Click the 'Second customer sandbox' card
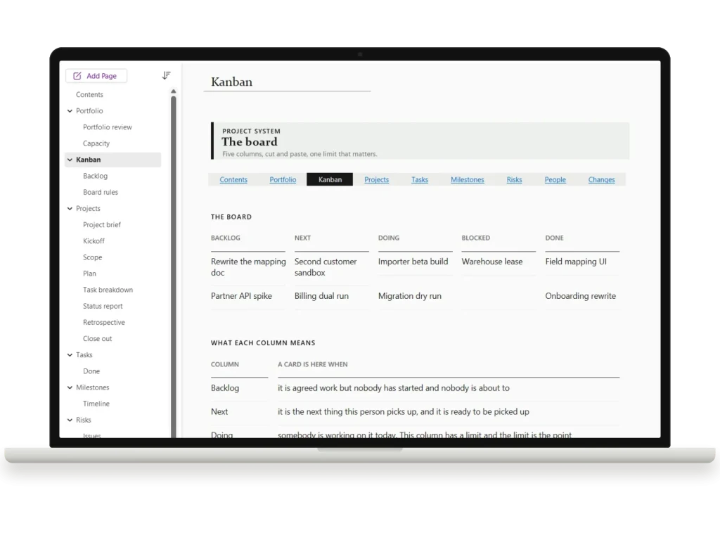The image size is (720, 540). pos(326,267)
